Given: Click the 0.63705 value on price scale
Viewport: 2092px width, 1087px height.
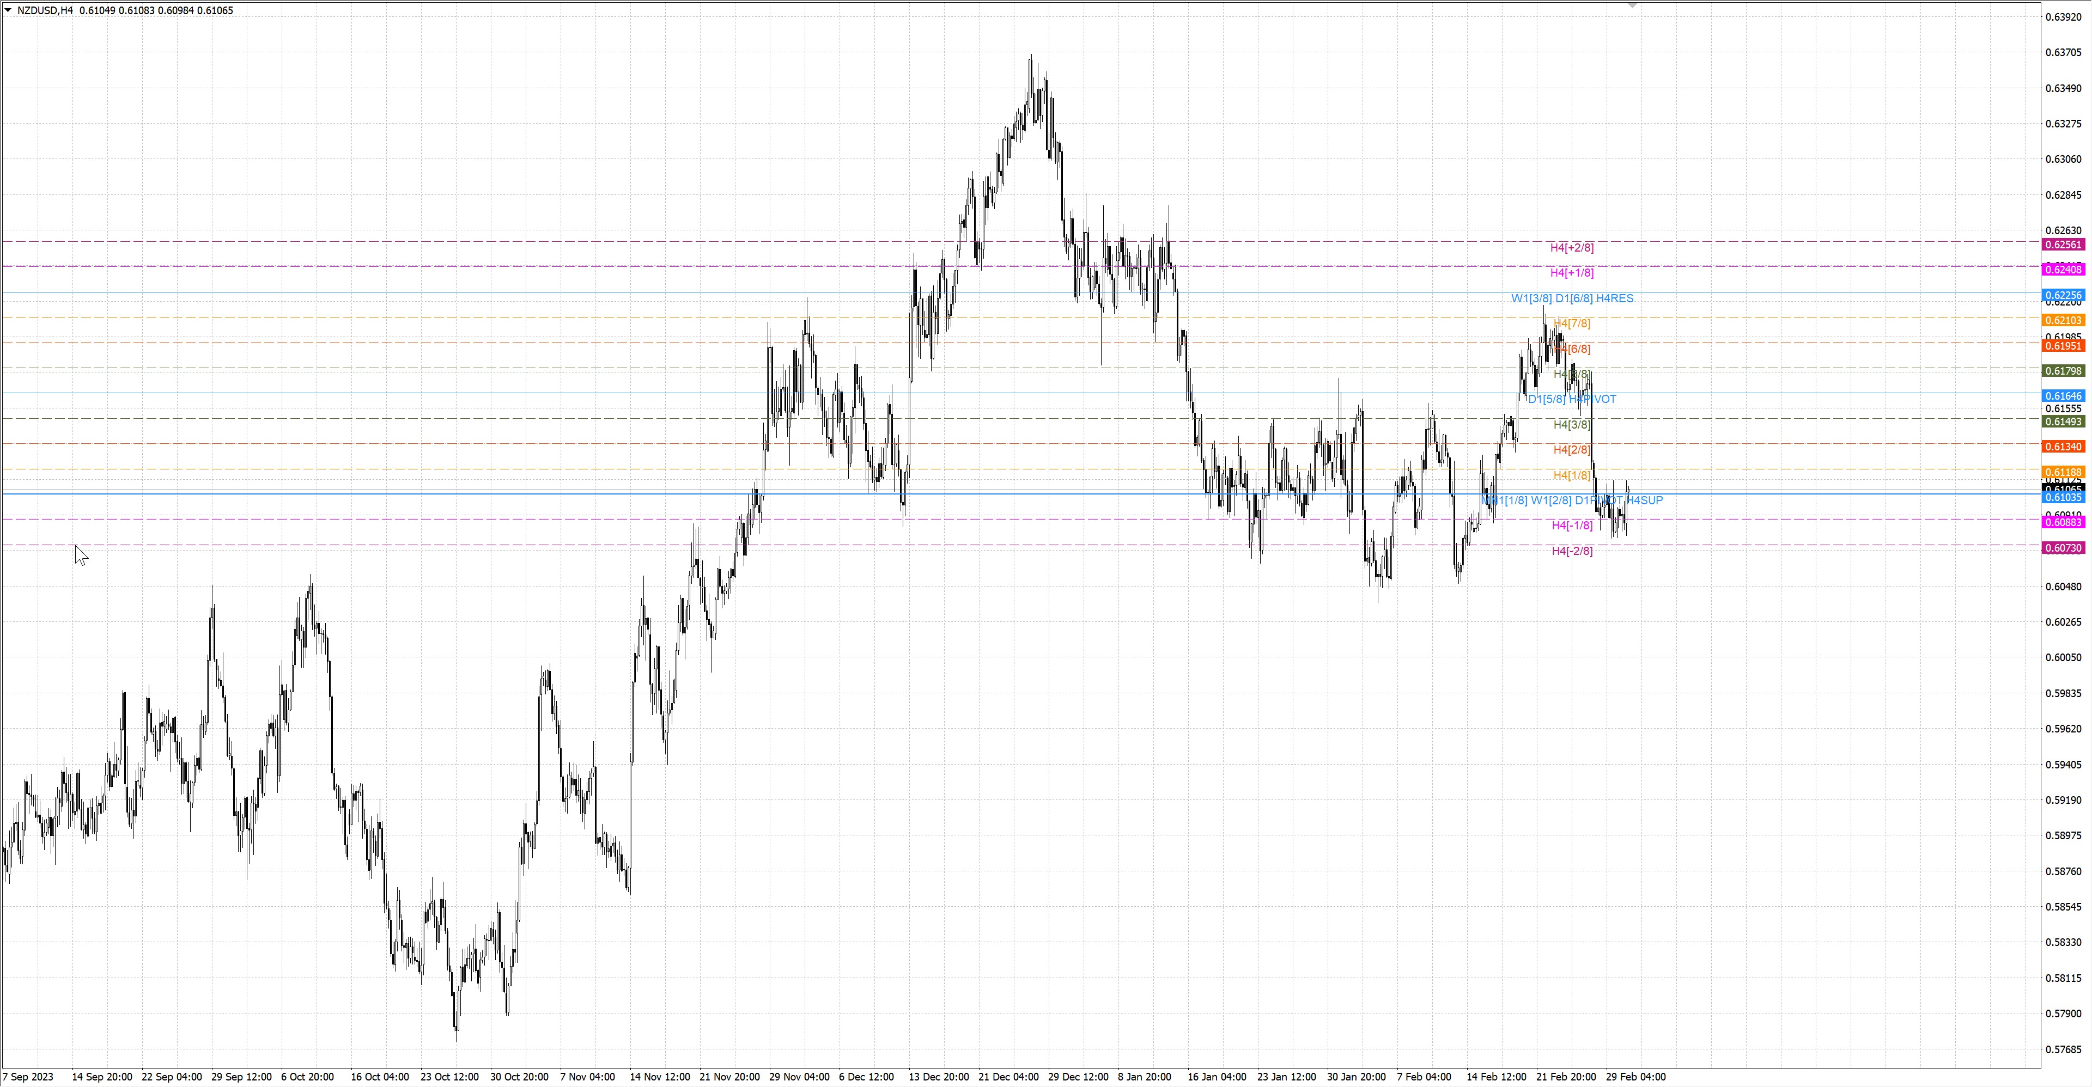Looking at the screenshot, I should pos(2063,53).
